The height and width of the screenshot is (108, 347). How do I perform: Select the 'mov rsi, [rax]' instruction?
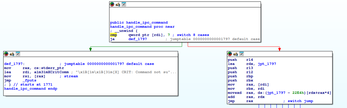pos(25,76)
